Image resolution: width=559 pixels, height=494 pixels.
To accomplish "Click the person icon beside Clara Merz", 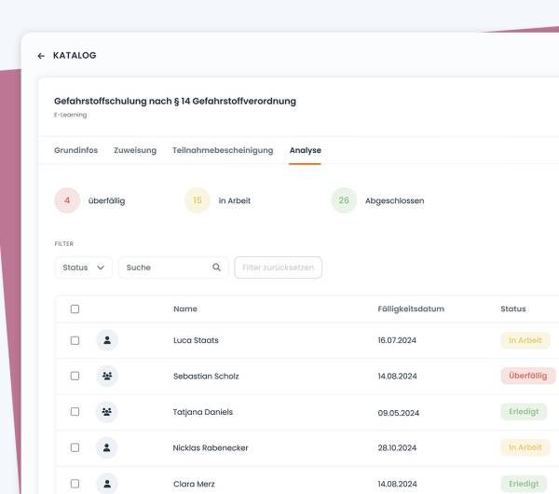I will click(x=107, y=484).
